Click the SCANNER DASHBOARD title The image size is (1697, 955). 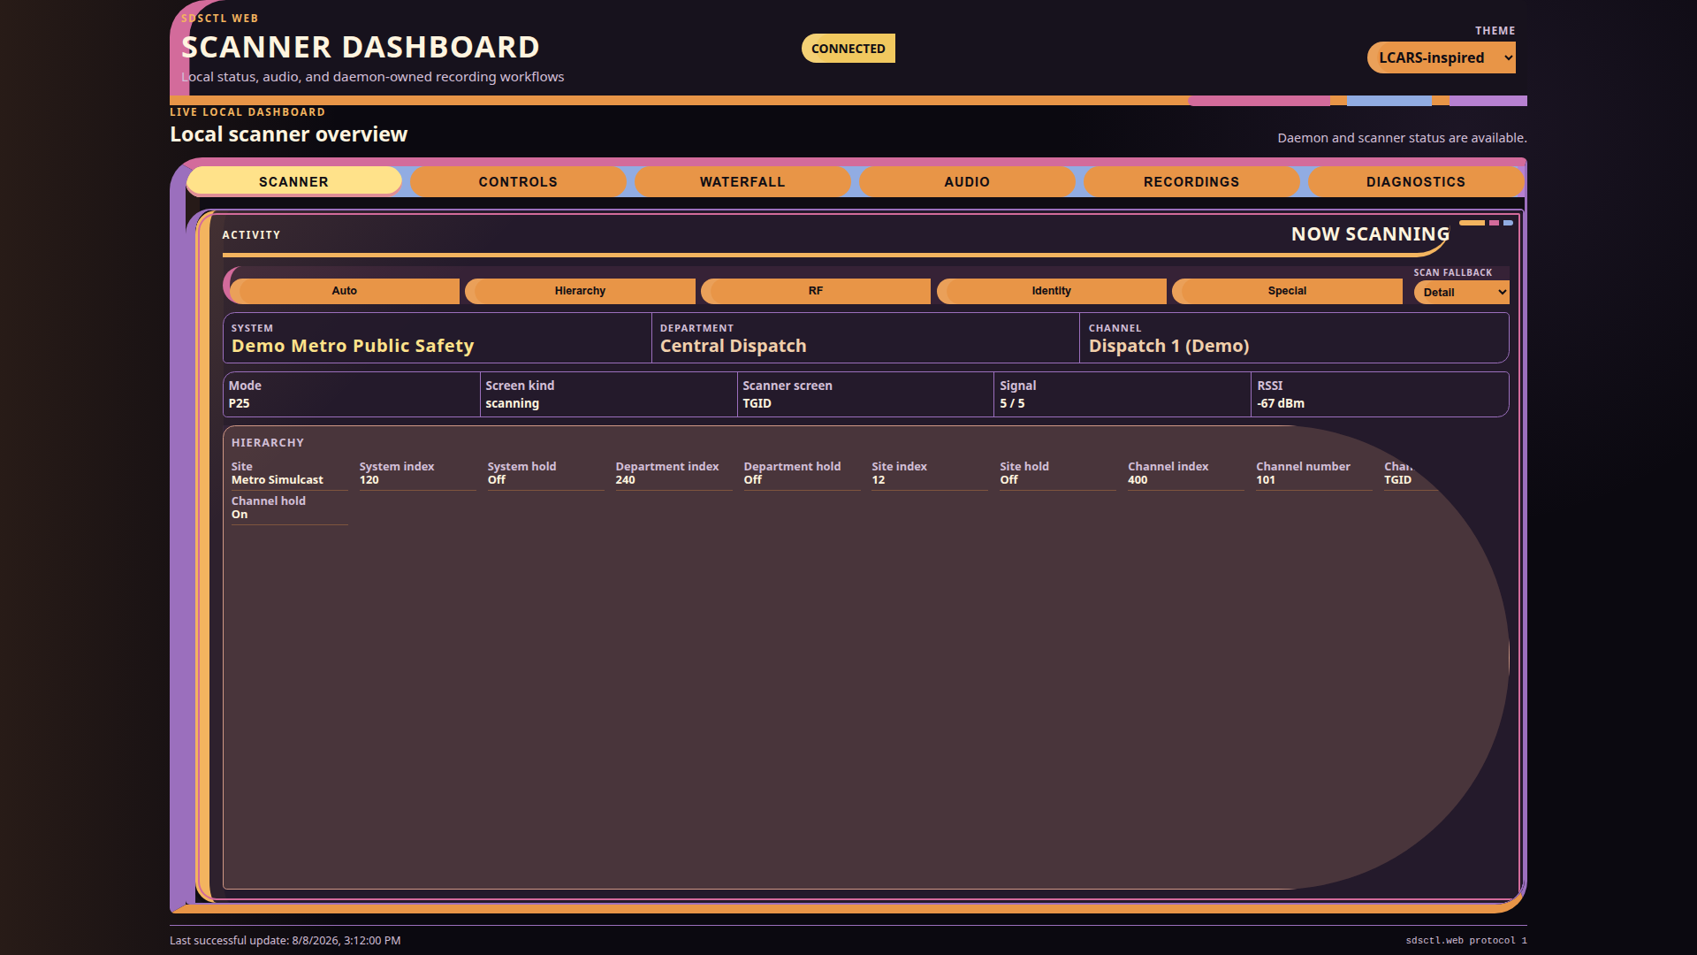361,47
